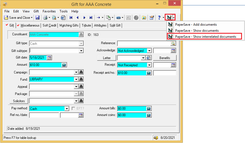Image resolution: width=245 pixels, height=143 pixels.
Task: Click the Save disk icon in toolbar
Action: point(37,18)
